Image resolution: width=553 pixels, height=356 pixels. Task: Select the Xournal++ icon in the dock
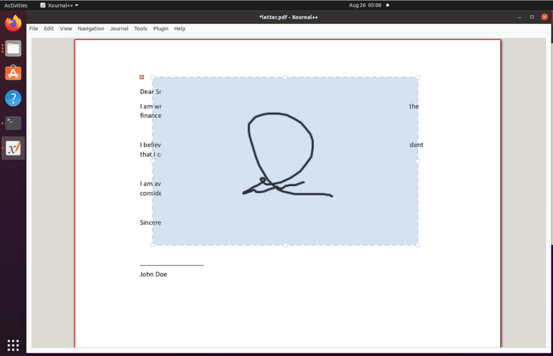coord(12,149)
